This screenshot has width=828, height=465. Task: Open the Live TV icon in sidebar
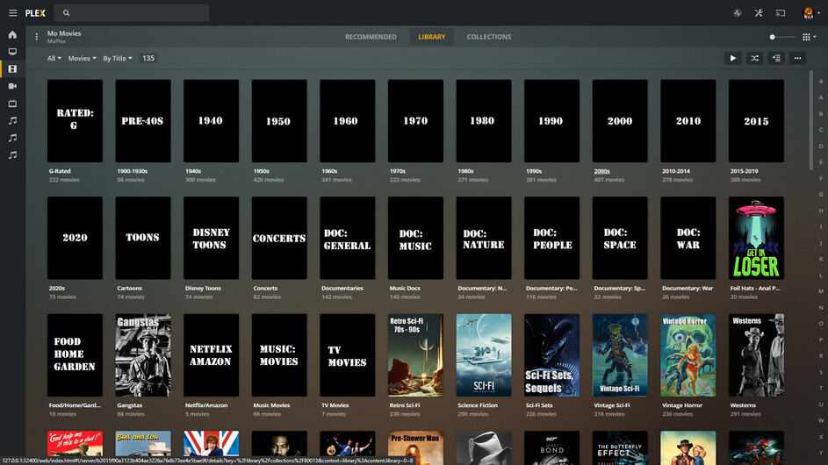12,104
